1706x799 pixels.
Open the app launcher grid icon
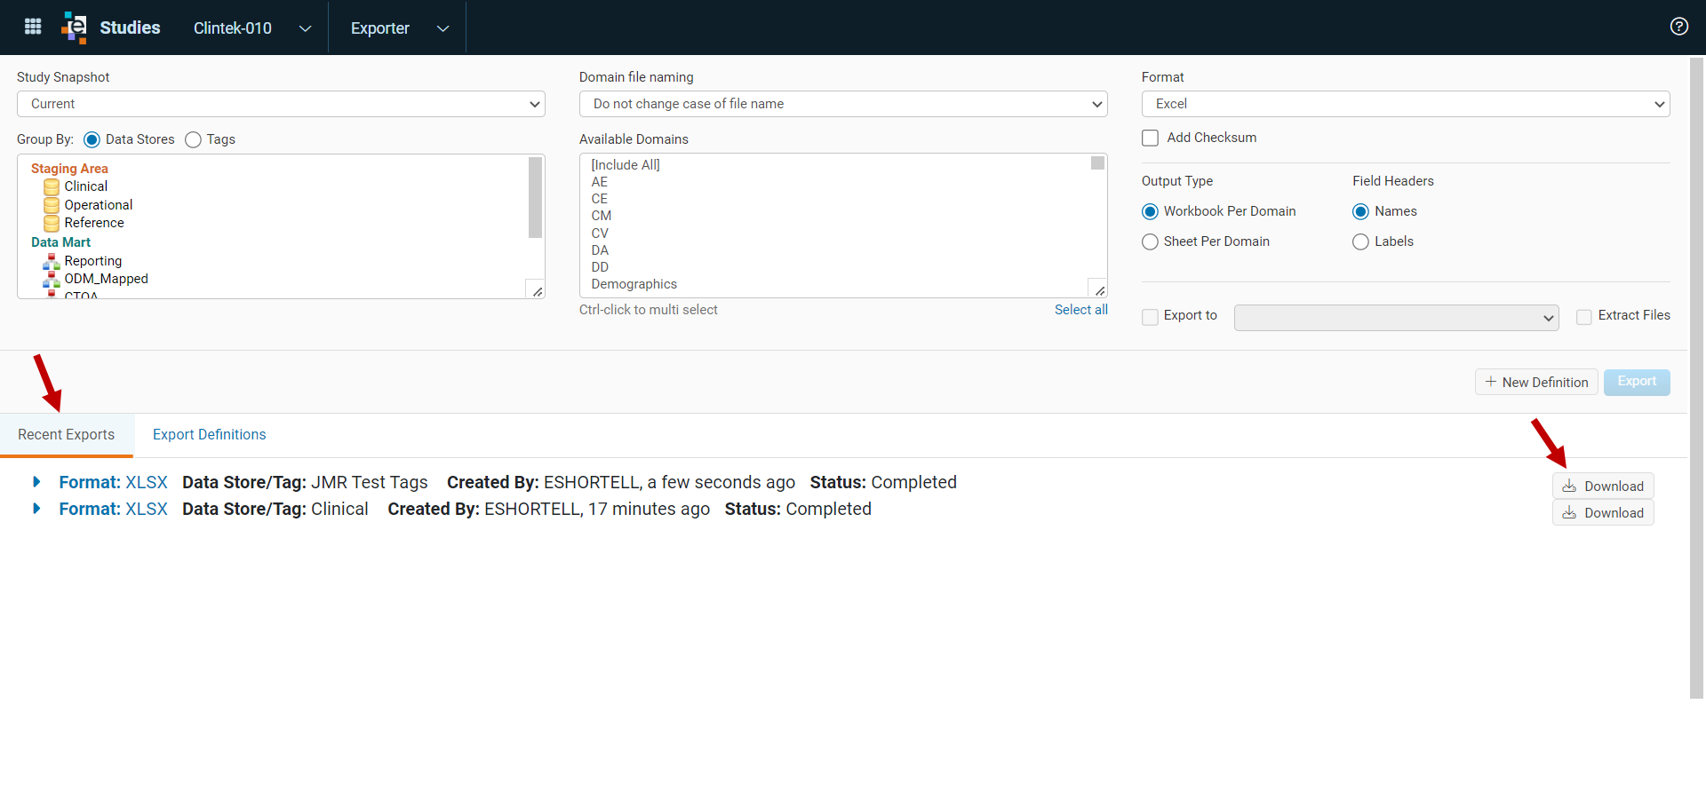click(33, 27)
